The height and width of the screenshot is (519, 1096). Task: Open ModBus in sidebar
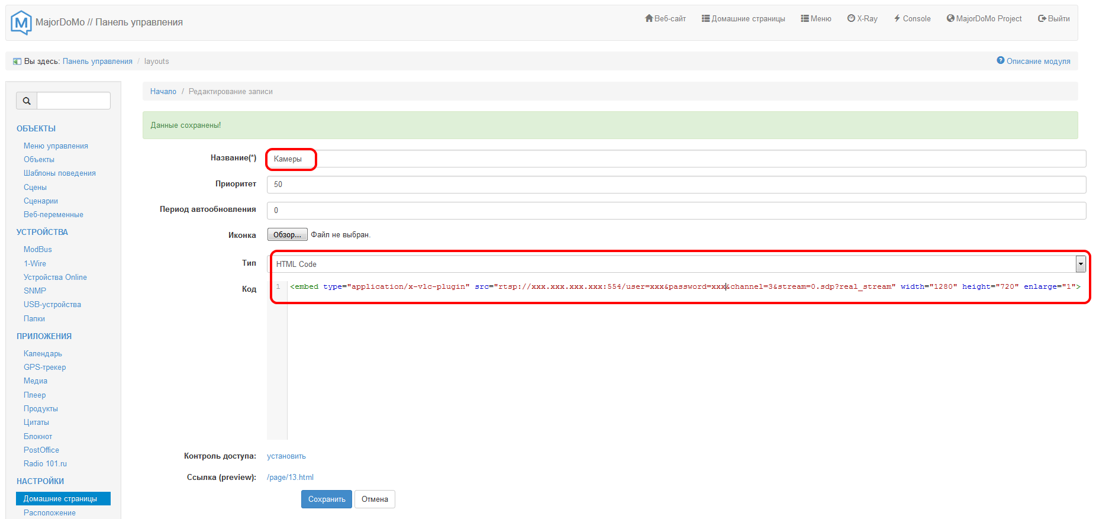click(x=38, y=250)
